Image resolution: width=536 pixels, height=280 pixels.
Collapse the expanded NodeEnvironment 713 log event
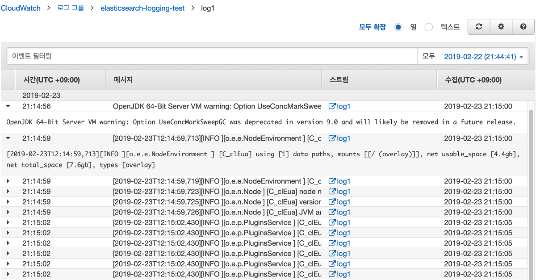(x=8, y=138)
